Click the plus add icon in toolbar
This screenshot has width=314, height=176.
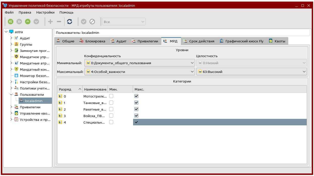[x=50, y=22]
